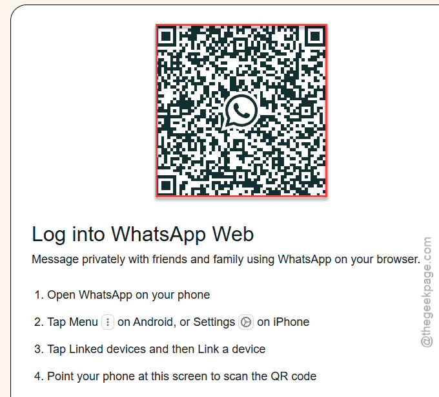
Task: Click the red-bordered QR code image
Action: pos(241,111)
